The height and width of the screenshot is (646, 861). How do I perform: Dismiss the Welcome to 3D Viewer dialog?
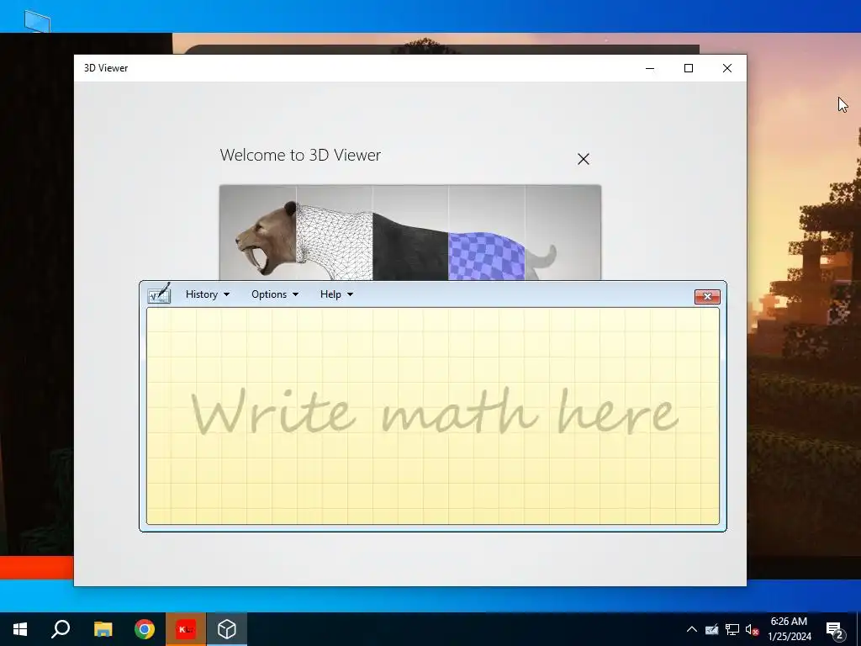click(x=584, y=159)
